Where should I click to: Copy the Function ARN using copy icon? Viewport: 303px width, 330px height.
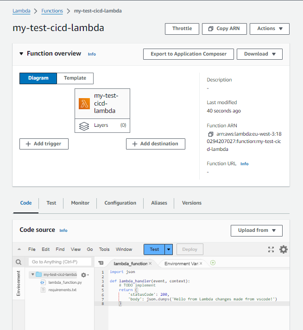(x=211, y=134)
